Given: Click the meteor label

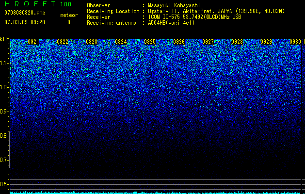Looking at the screenshot, I should [69, 15].
